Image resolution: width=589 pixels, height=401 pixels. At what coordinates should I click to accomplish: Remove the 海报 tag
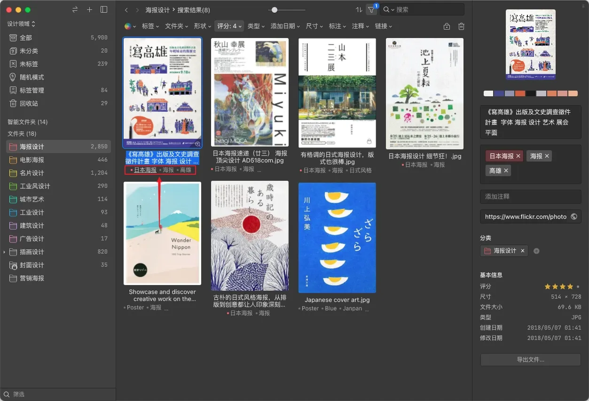547,156
